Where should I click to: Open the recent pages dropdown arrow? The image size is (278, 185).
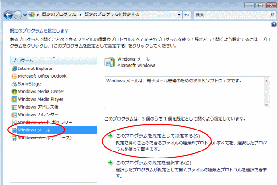tap(25, 15)
